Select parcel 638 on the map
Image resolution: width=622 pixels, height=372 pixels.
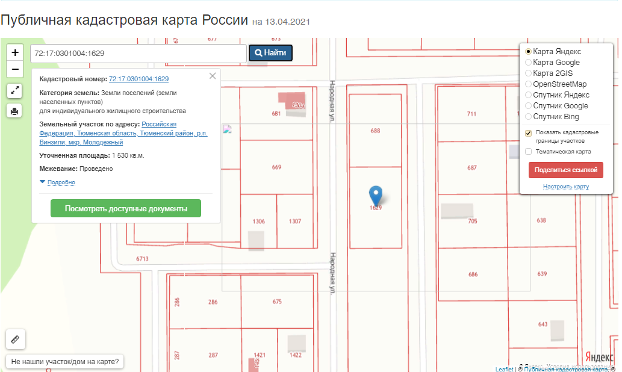click(541, 220)
